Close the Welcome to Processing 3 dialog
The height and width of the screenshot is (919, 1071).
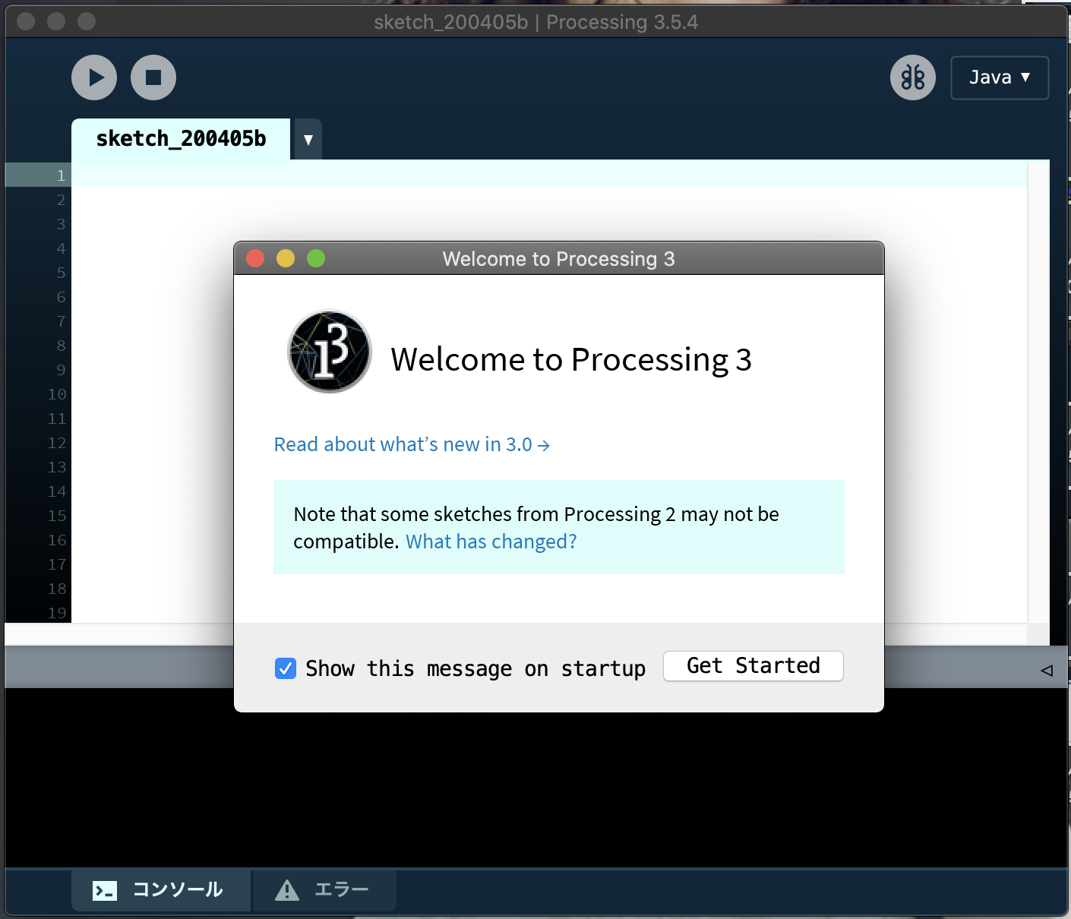pyautogui.click(x=255, y=258)
